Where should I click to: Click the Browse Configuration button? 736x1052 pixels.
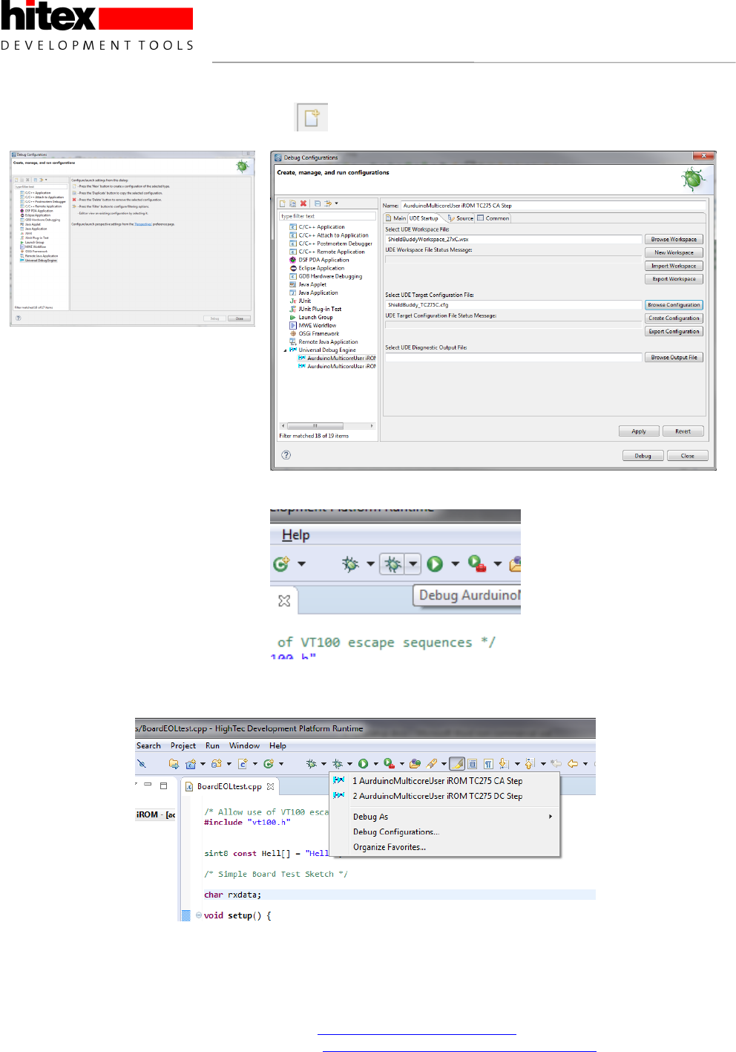click(x=674, y=304)
